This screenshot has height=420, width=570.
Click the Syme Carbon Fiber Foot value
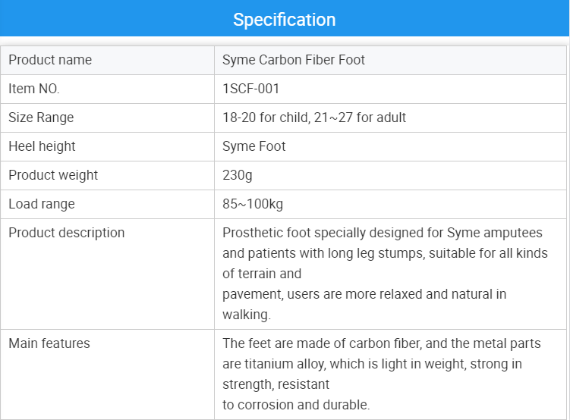pyautogui.click(x=294, y=60)
